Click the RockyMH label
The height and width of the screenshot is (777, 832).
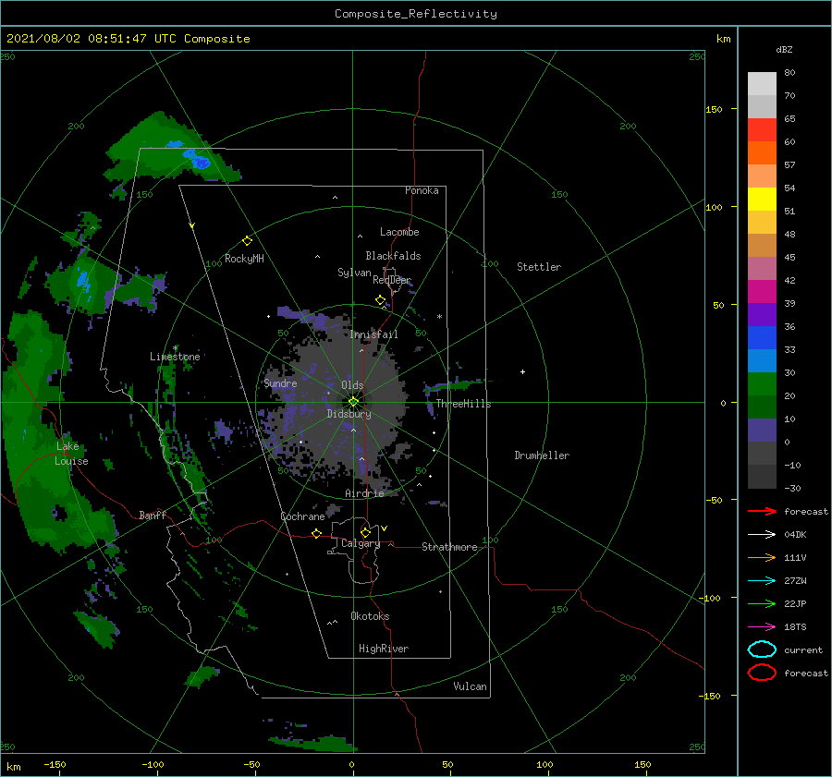tap(244, 259)
